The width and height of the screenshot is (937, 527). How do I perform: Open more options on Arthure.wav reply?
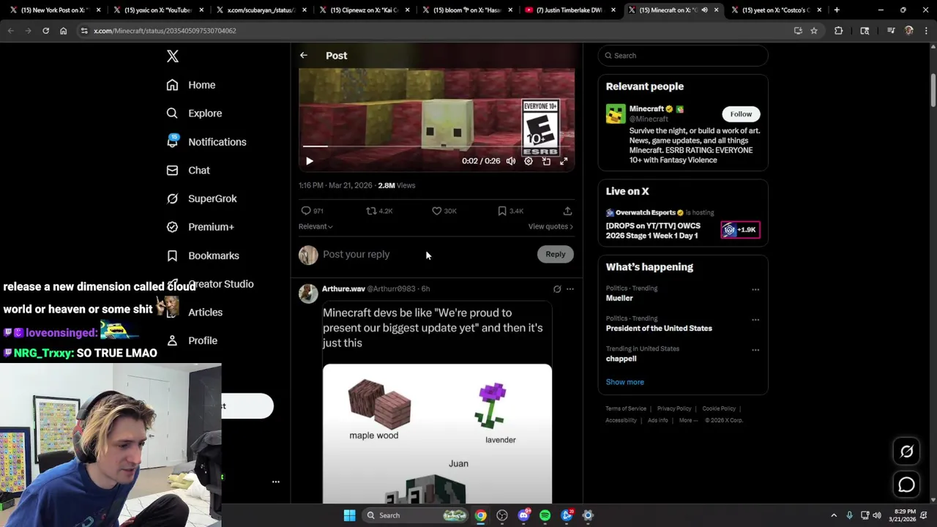click(x=570, y=289)
